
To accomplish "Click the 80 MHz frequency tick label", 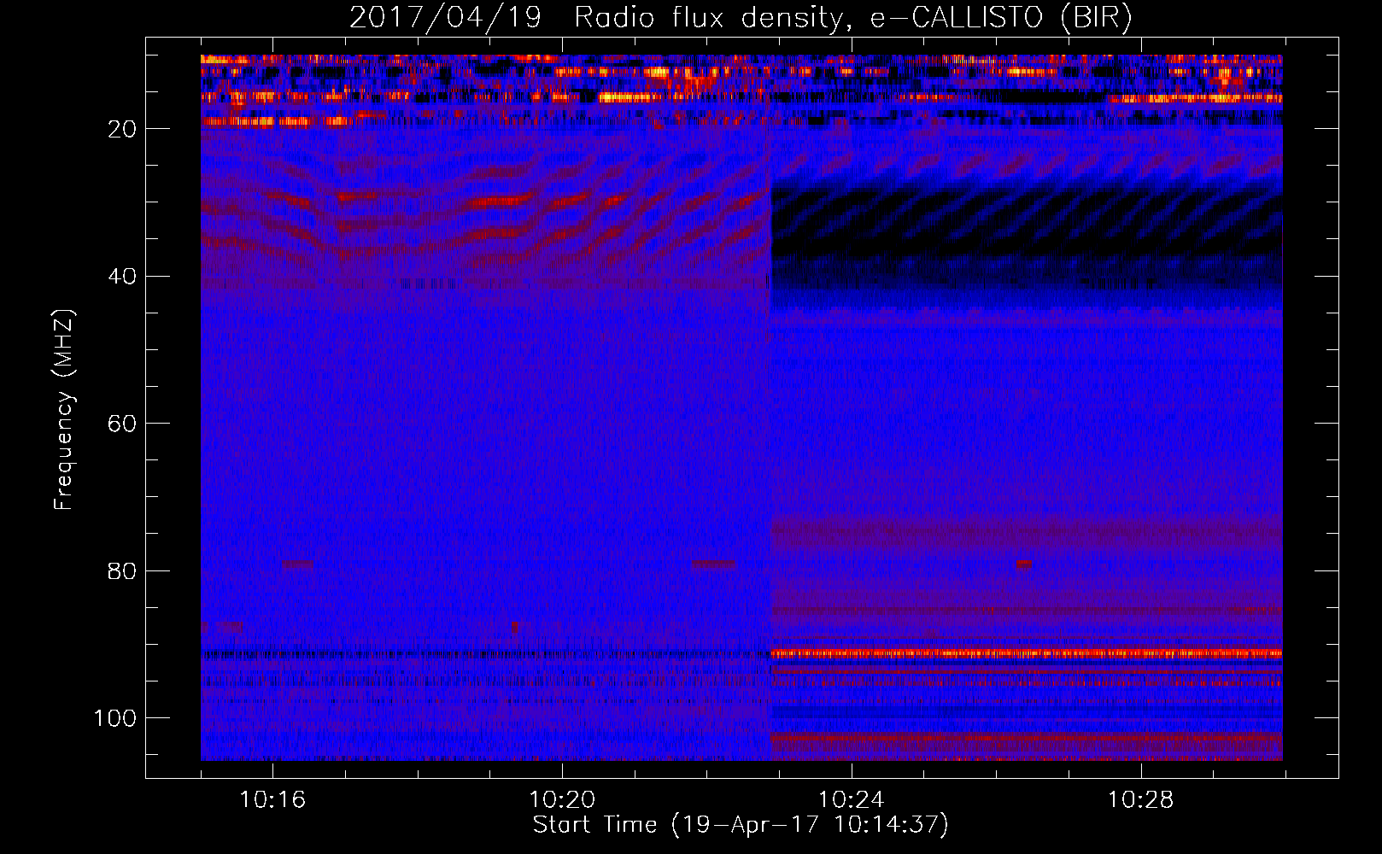I will point(123,571).
